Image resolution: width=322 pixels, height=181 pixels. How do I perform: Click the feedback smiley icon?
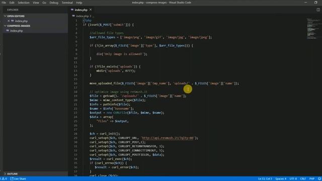[319, 179]
